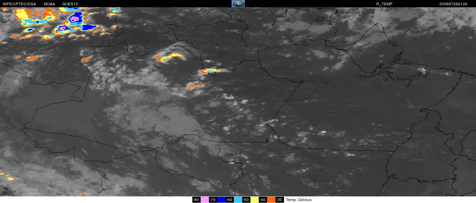Screen dimensions: 476x203
Task: Click the -30 legend value
Action: click(x=279, y=200)
